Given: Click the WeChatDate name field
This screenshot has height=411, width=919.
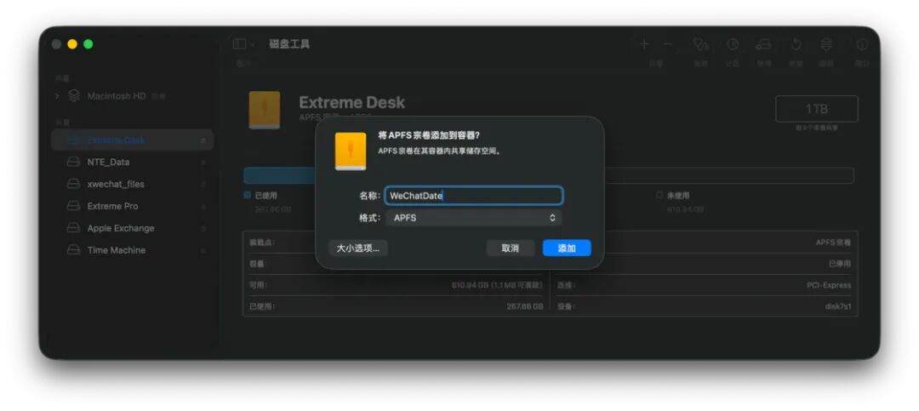Looking at the screenshot, I should [474, 196].
